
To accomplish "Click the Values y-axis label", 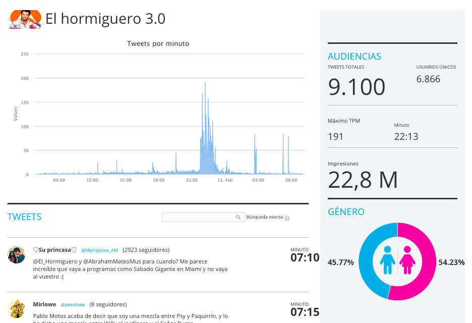I will pos(15,114).
